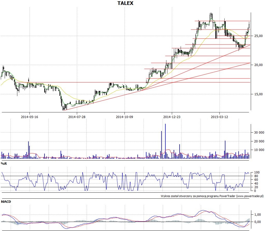
Task: Select the 2014-12-23 date label
Action: click(x=172, y=117)
